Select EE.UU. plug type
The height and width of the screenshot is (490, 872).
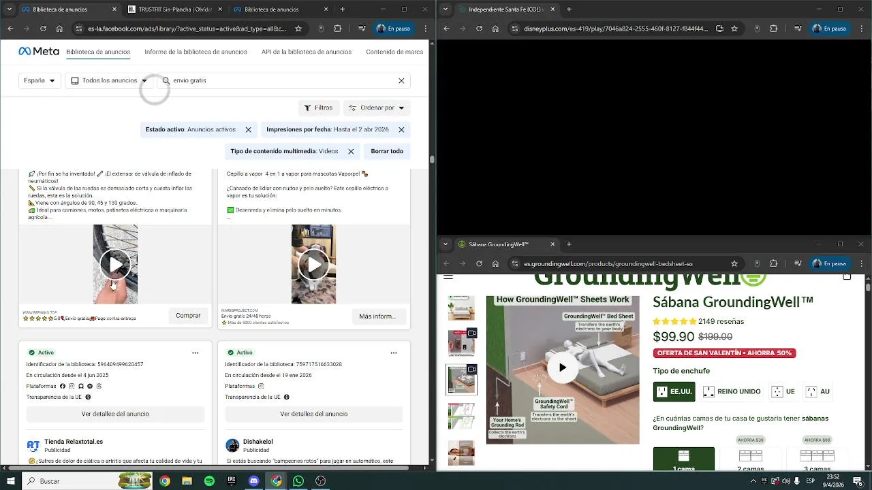point(674,391)
